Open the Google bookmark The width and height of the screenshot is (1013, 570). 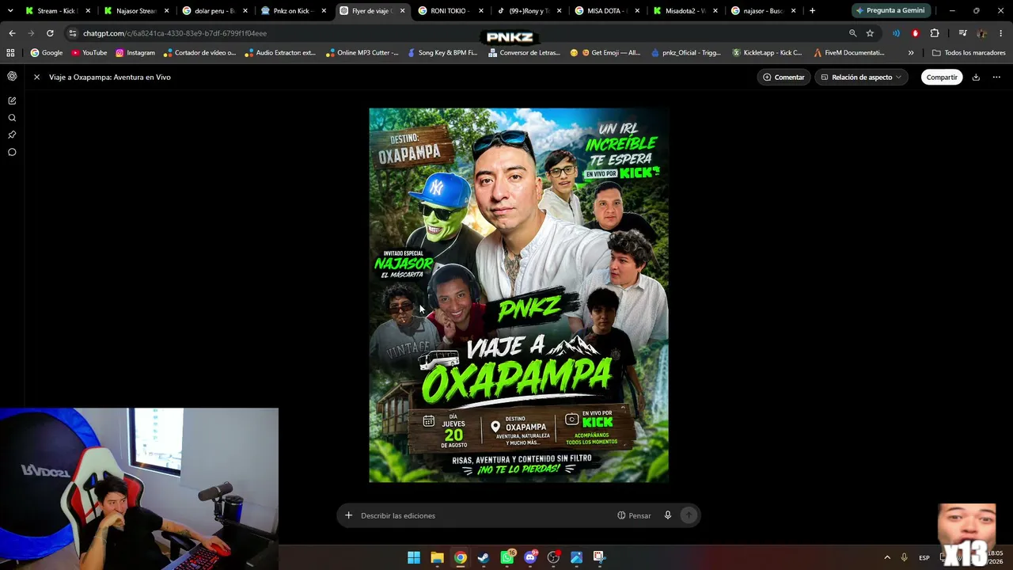pos(47,53)
